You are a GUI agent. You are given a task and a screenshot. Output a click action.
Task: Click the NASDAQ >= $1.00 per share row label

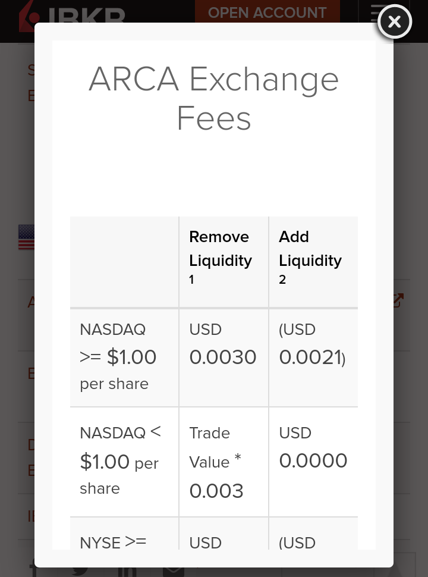point(118,356)
